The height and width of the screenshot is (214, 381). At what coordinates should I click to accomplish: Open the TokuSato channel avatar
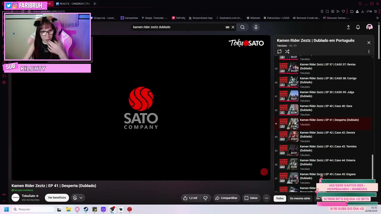15,198
